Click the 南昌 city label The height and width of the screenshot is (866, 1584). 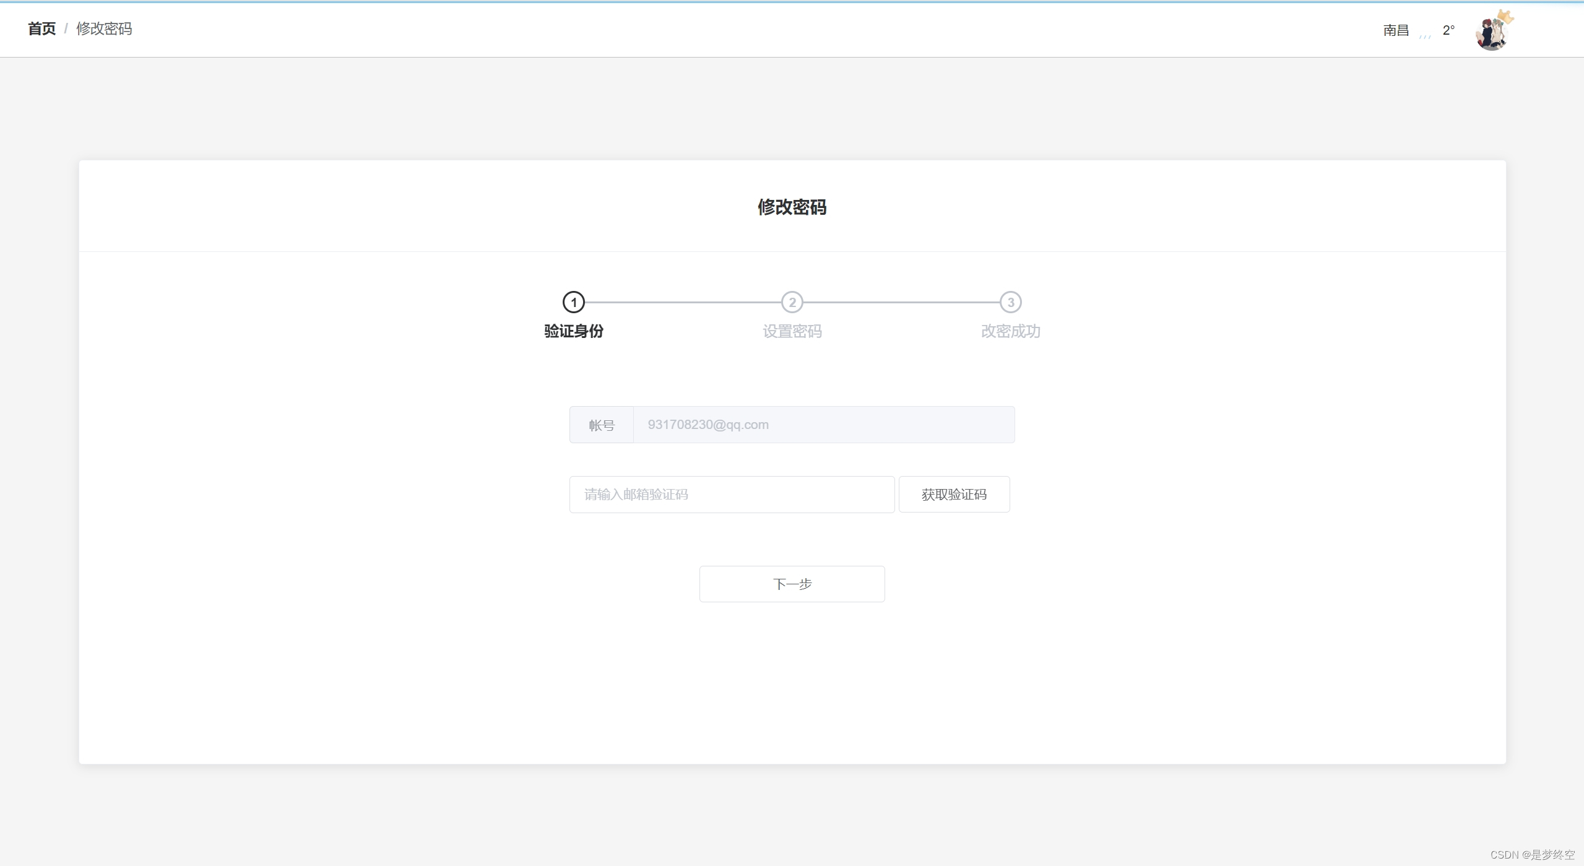click(x=1396, y=30)
